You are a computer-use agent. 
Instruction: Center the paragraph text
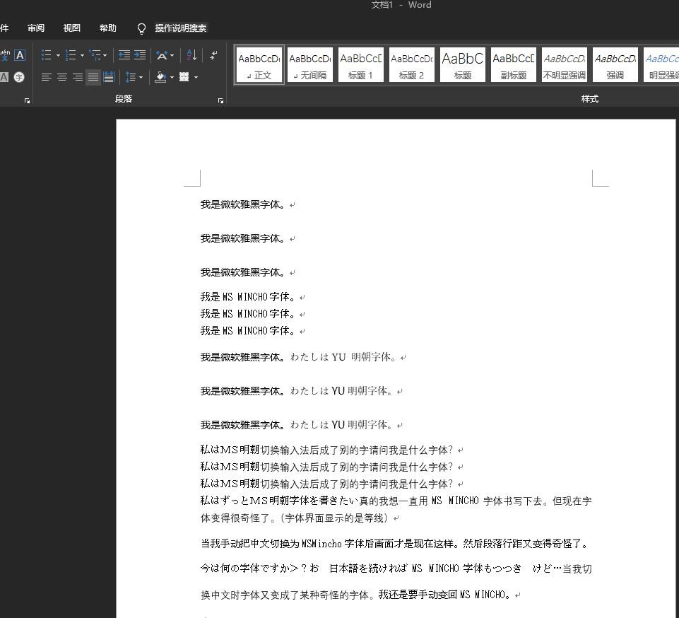(x=62, y=77)
